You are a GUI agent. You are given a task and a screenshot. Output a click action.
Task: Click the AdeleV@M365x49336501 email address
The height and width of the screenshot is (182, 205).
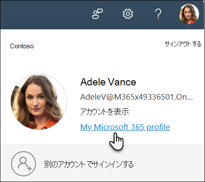pyautogui.click(x=136, y=97)
